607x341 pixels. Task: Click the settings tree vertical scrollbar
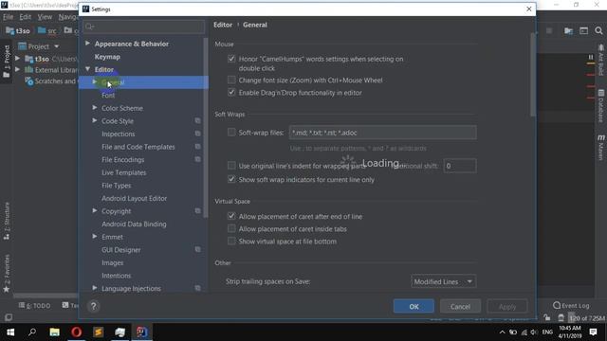pos(206,128)
